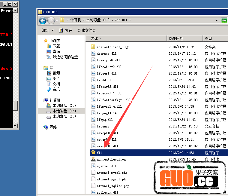Image resolution: width=228 pixels, height=196 pixels.
Task: Select the N11 application file
Action: (99, 153)
